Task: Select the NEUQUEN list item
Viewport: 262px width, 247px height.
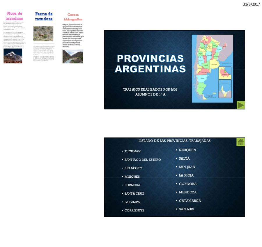Action: [x=187, y=150]
